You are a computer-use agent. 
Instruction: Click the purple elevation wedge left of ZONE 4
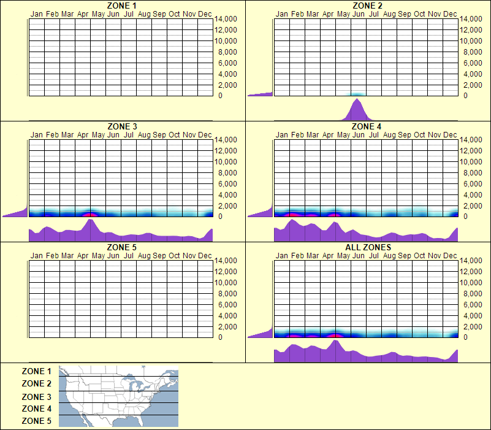(261, 212)
